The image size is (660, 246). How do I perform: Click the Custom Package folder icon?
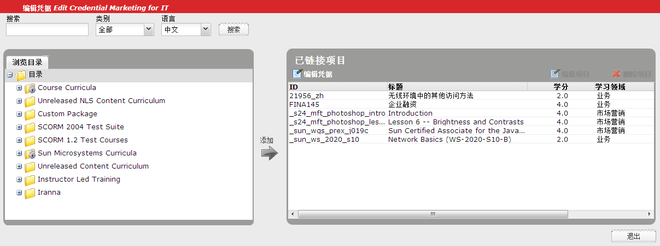click(30, 114)
